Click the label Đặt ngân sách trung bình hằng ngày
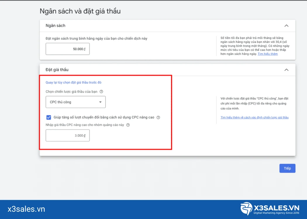 click(96, 39)
